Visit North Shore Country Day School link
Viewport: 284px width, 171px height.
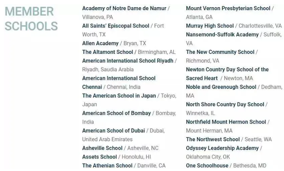pos(225,105)
